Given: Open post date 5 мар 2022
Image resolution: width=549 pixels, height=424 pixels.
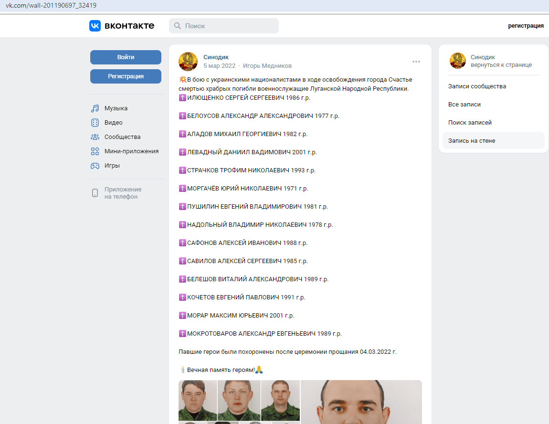Looking at the screenshot, I should (220, 66).
